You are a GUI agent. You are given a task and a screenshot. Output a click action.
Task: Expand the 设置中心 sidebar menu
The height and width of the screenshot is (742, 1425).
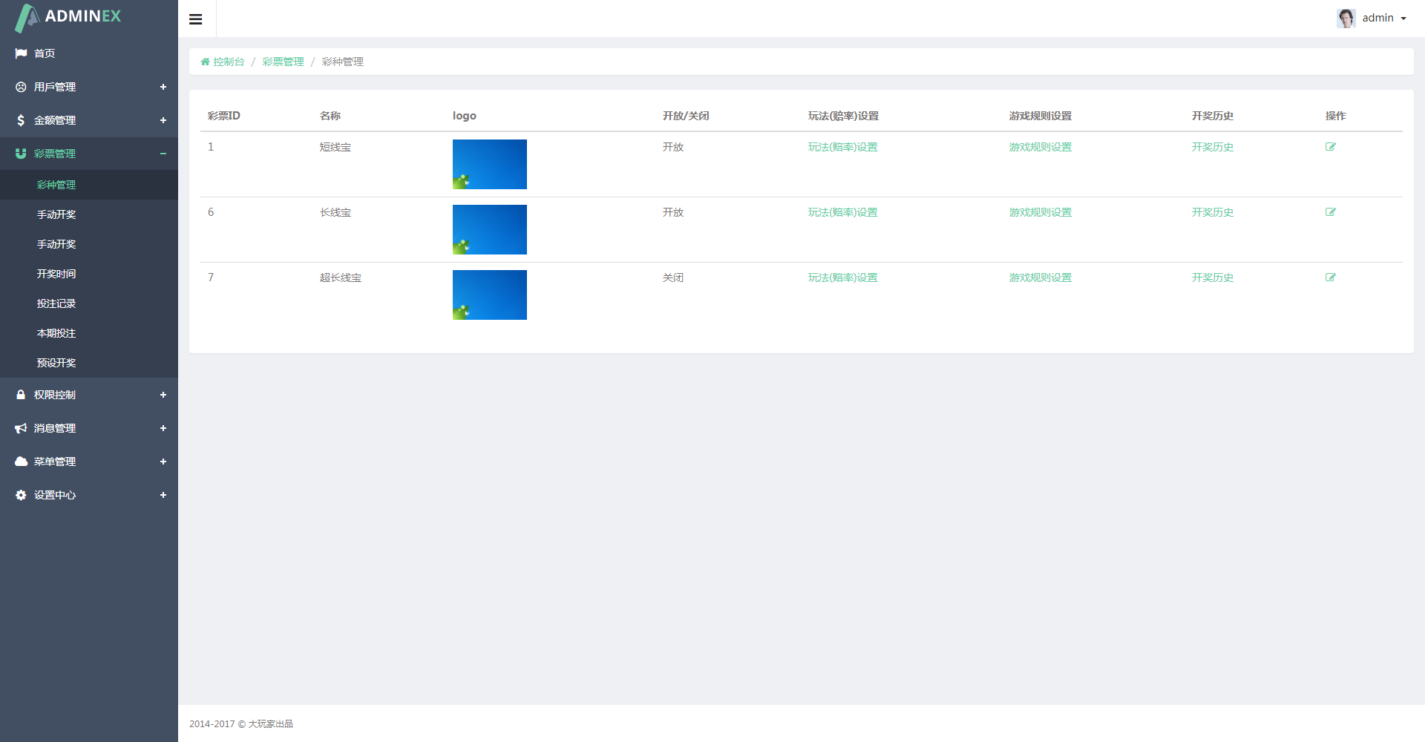point(163,495)
